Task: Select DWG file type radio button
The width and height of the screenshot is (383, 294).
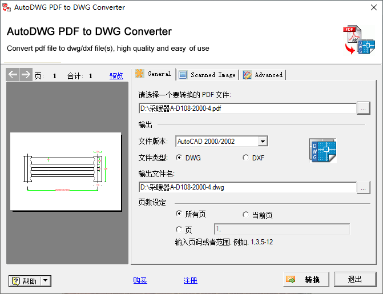Action: (179, 158)
